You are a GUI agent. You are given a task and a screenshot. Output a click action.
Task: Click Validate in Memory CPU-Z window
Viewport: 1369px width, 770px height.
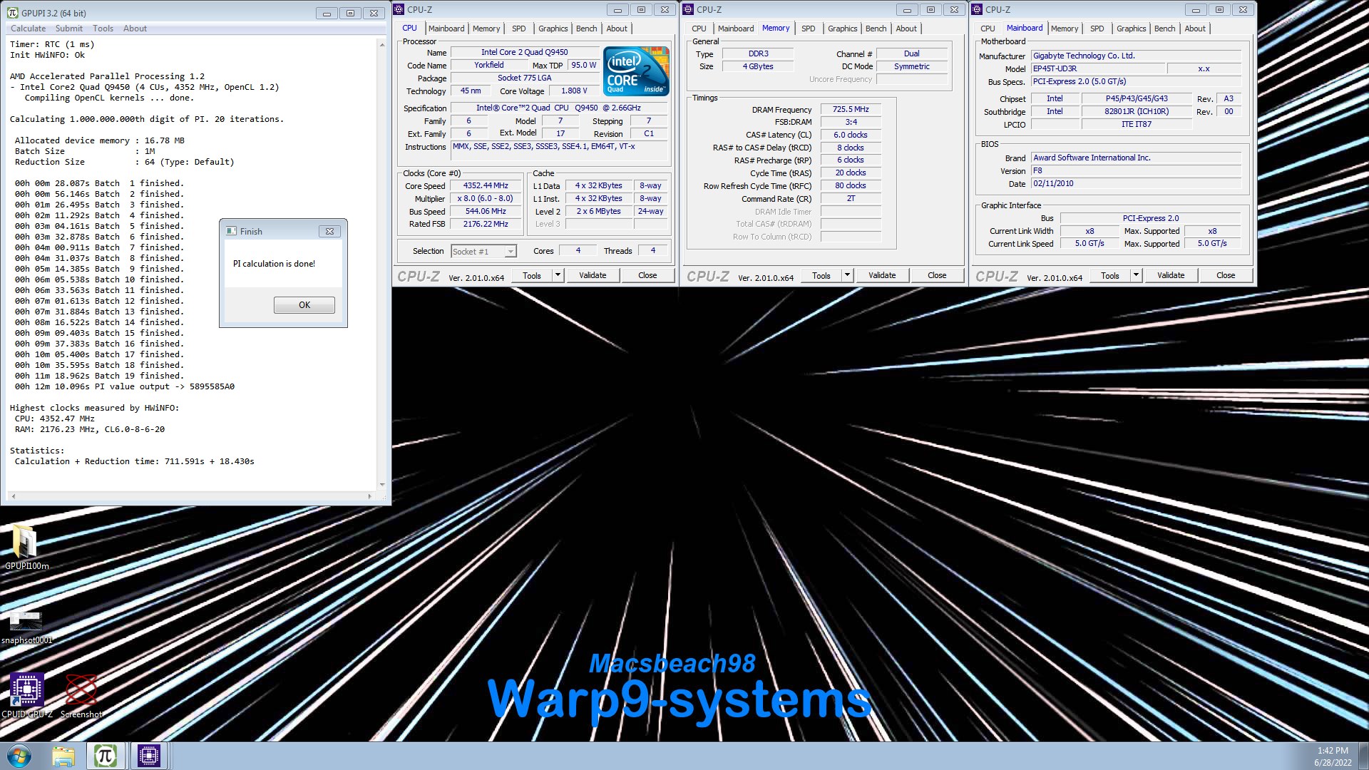[882, 275]
